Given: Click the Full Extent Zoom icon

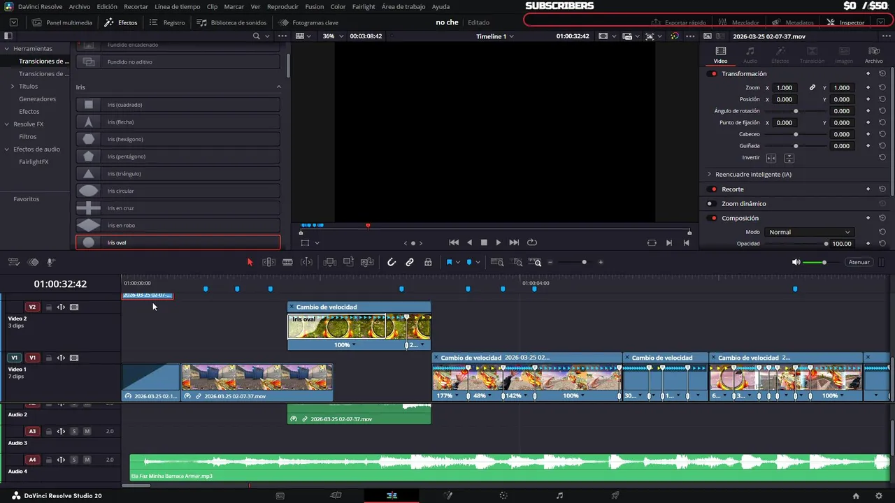Looking at the screenshot, I should pyautogui.click(x=497, y=262).
